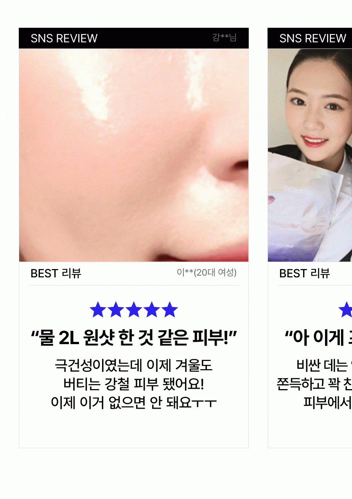The width and height of the screenshot is (352, 499).
Task: Click the first card's SNS REVIEW header
Action: click(64, 38)
